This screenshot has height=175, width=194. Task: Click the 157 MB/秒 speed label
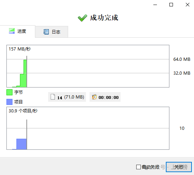[20, 49]
